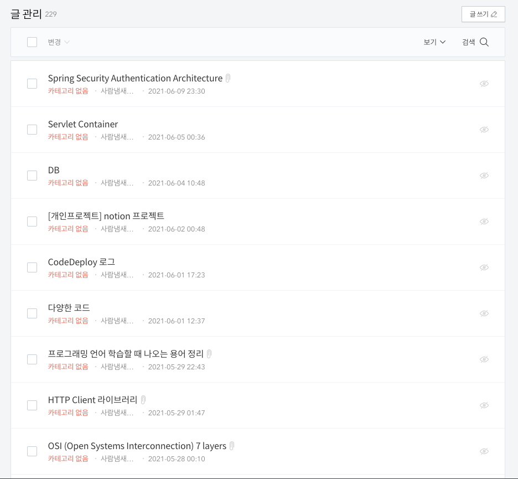Open the HTTP Client 라이브러리 post
The image size is (518, 479).
92,400
